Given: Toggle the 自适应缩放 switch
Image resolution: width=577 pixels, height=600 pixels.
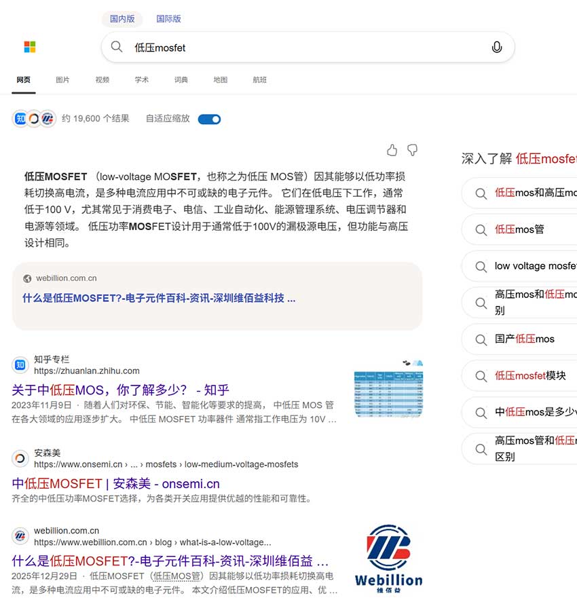Looking at the screenshot, I should click(209, 119).
